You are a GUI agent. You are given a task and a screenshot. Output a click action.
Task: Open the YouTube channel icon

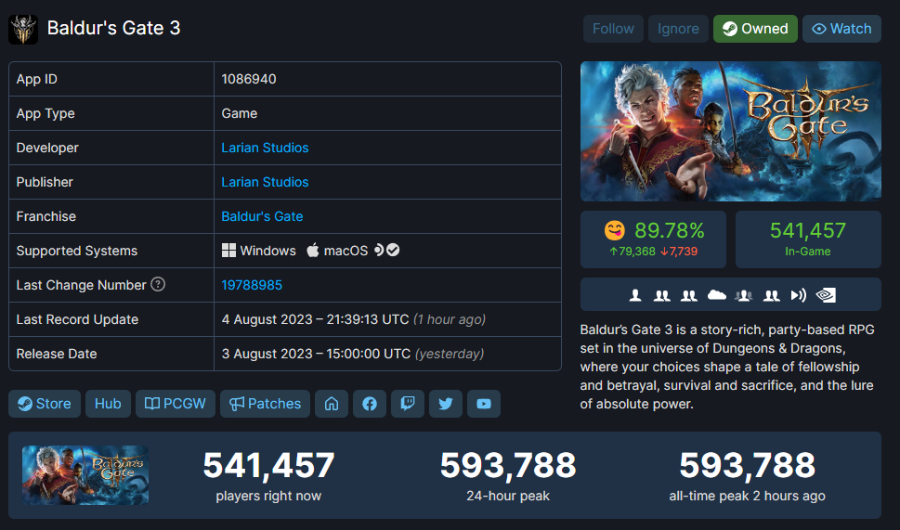tap(484, 404)
